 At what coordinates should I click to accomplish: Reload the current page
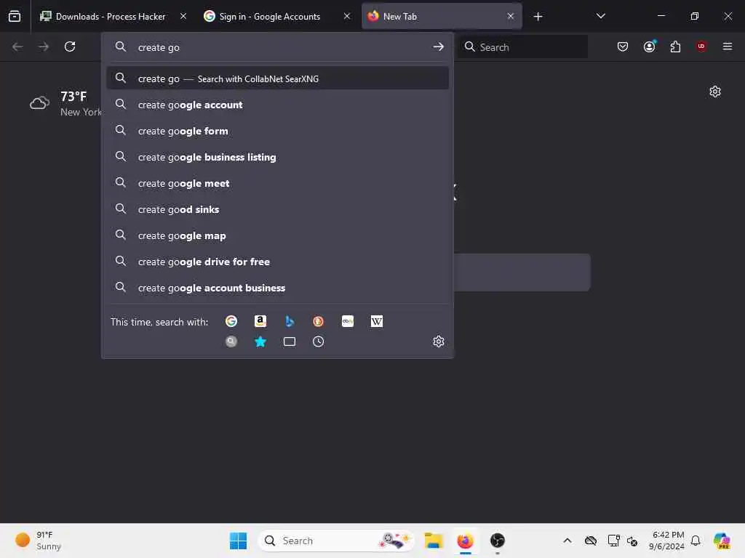coord(70,46)
